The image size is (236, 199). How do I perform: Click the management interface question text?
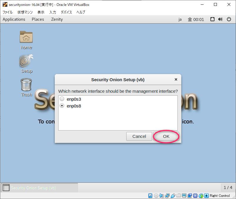point(118,91)
